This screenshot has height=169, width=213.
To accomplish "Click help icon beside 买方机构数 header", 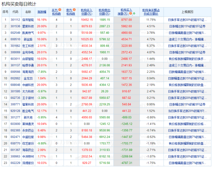I will click(60, 10).
